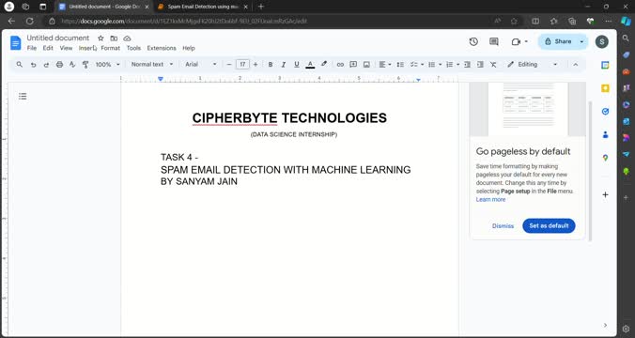The width and height of the screenshot is (635, 338).
Task: Open the text alignment dropdown
Action: point(385,65)
